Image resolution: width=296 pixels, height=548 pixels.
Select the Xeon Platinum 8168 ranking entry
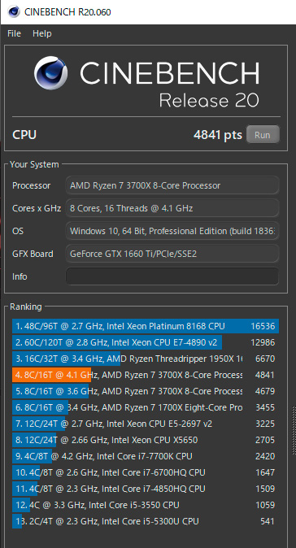click(x=146, y=326)
